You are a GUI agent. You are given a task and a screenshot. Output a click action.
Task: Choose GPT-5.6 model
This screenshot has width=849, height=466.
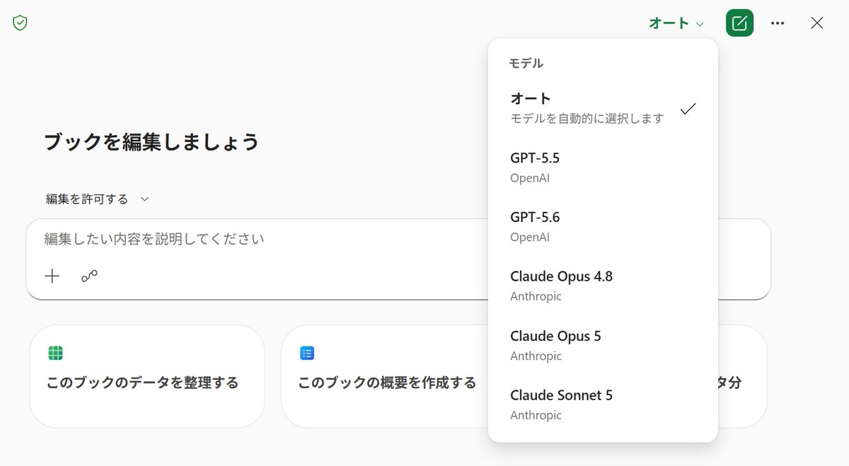(603, 227)
